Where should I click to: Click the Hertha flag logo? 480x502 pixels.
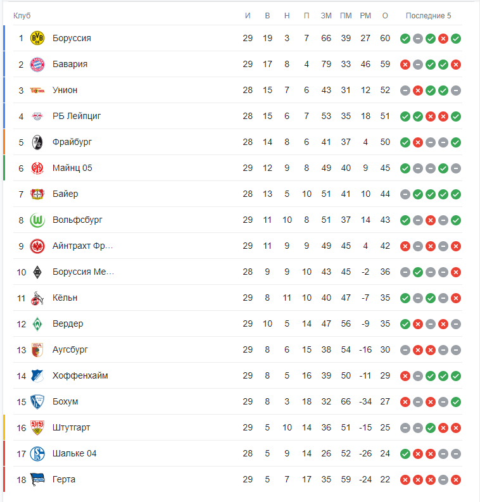click(37, 480)
